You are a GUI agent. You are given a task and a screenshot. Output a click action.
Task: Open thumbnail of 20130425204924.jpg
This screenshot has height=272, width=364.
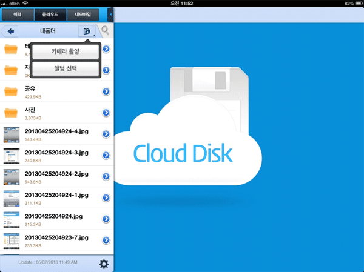pyautogui.click(x=12, y=219)
